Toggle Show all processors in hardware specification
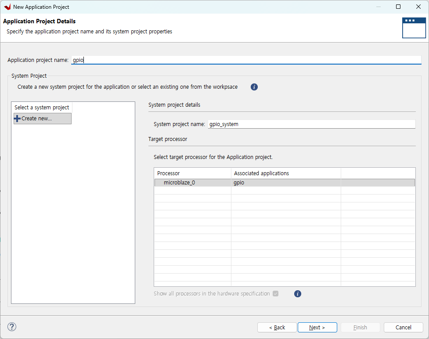Image resolution: width=429 pixels, height=339 pixels. [275, 294]
